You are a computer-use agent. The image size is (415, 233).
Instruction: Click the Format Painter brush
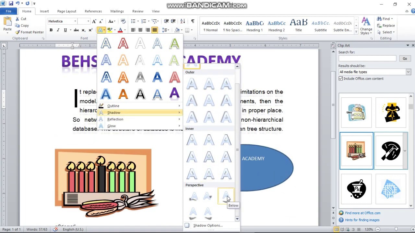pos(29,32)
